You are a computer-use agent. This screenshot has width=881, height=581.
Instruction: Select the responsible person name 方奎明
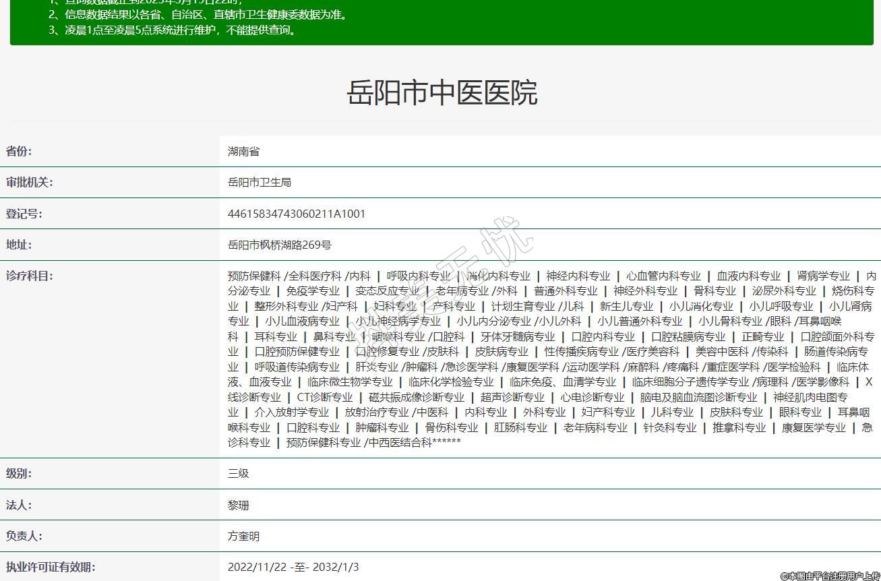[x=243, y=537]
